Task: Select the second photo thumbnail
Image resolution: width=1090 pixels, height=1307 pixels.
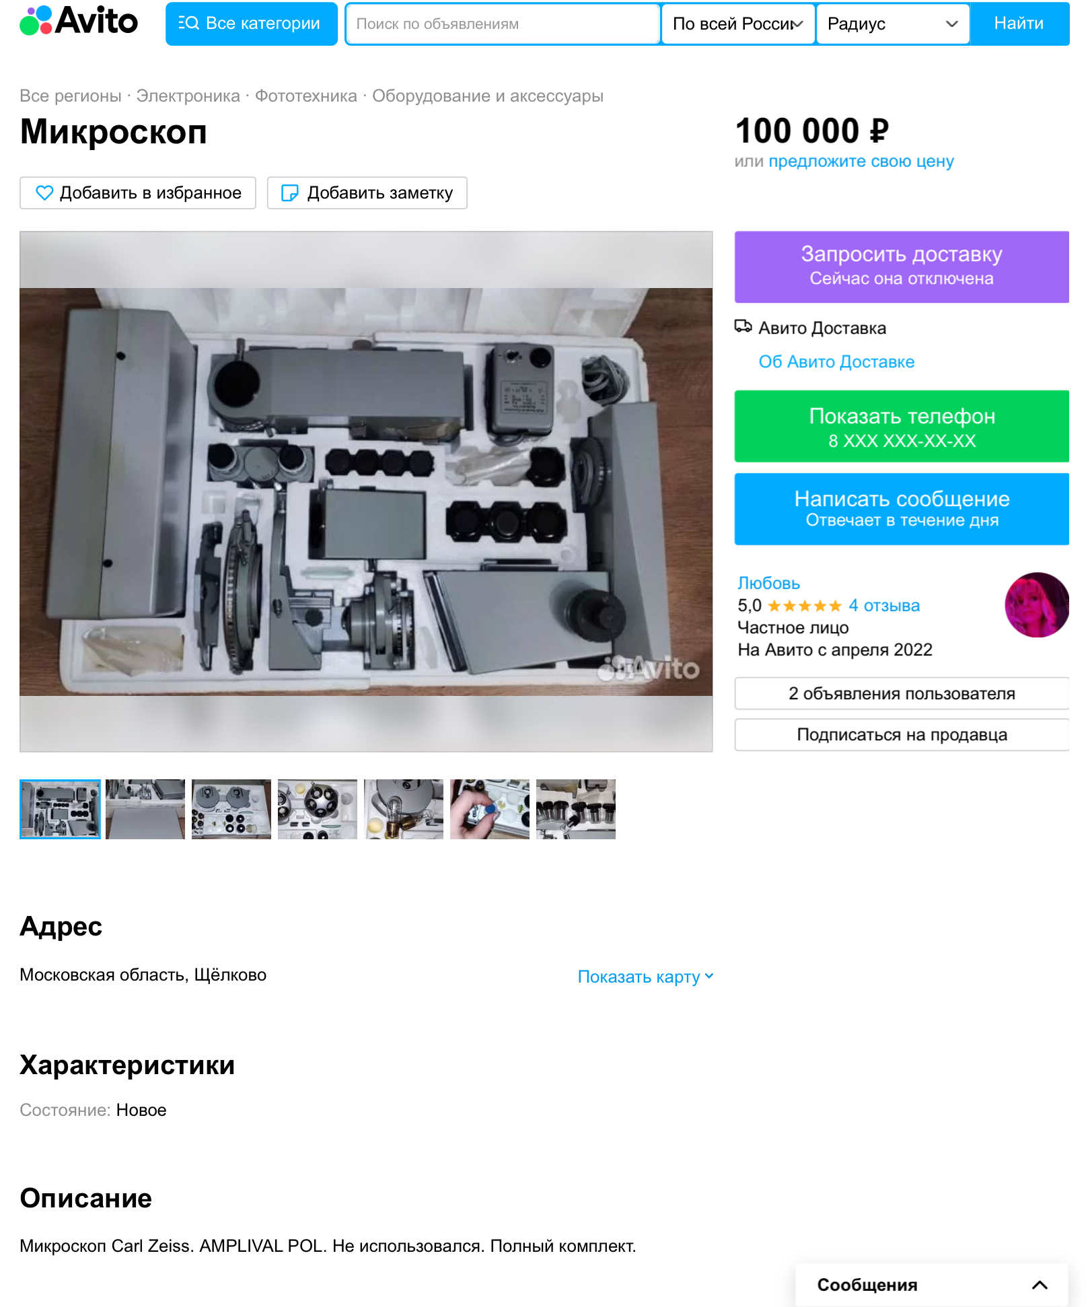Action: [x=145, y=809]
